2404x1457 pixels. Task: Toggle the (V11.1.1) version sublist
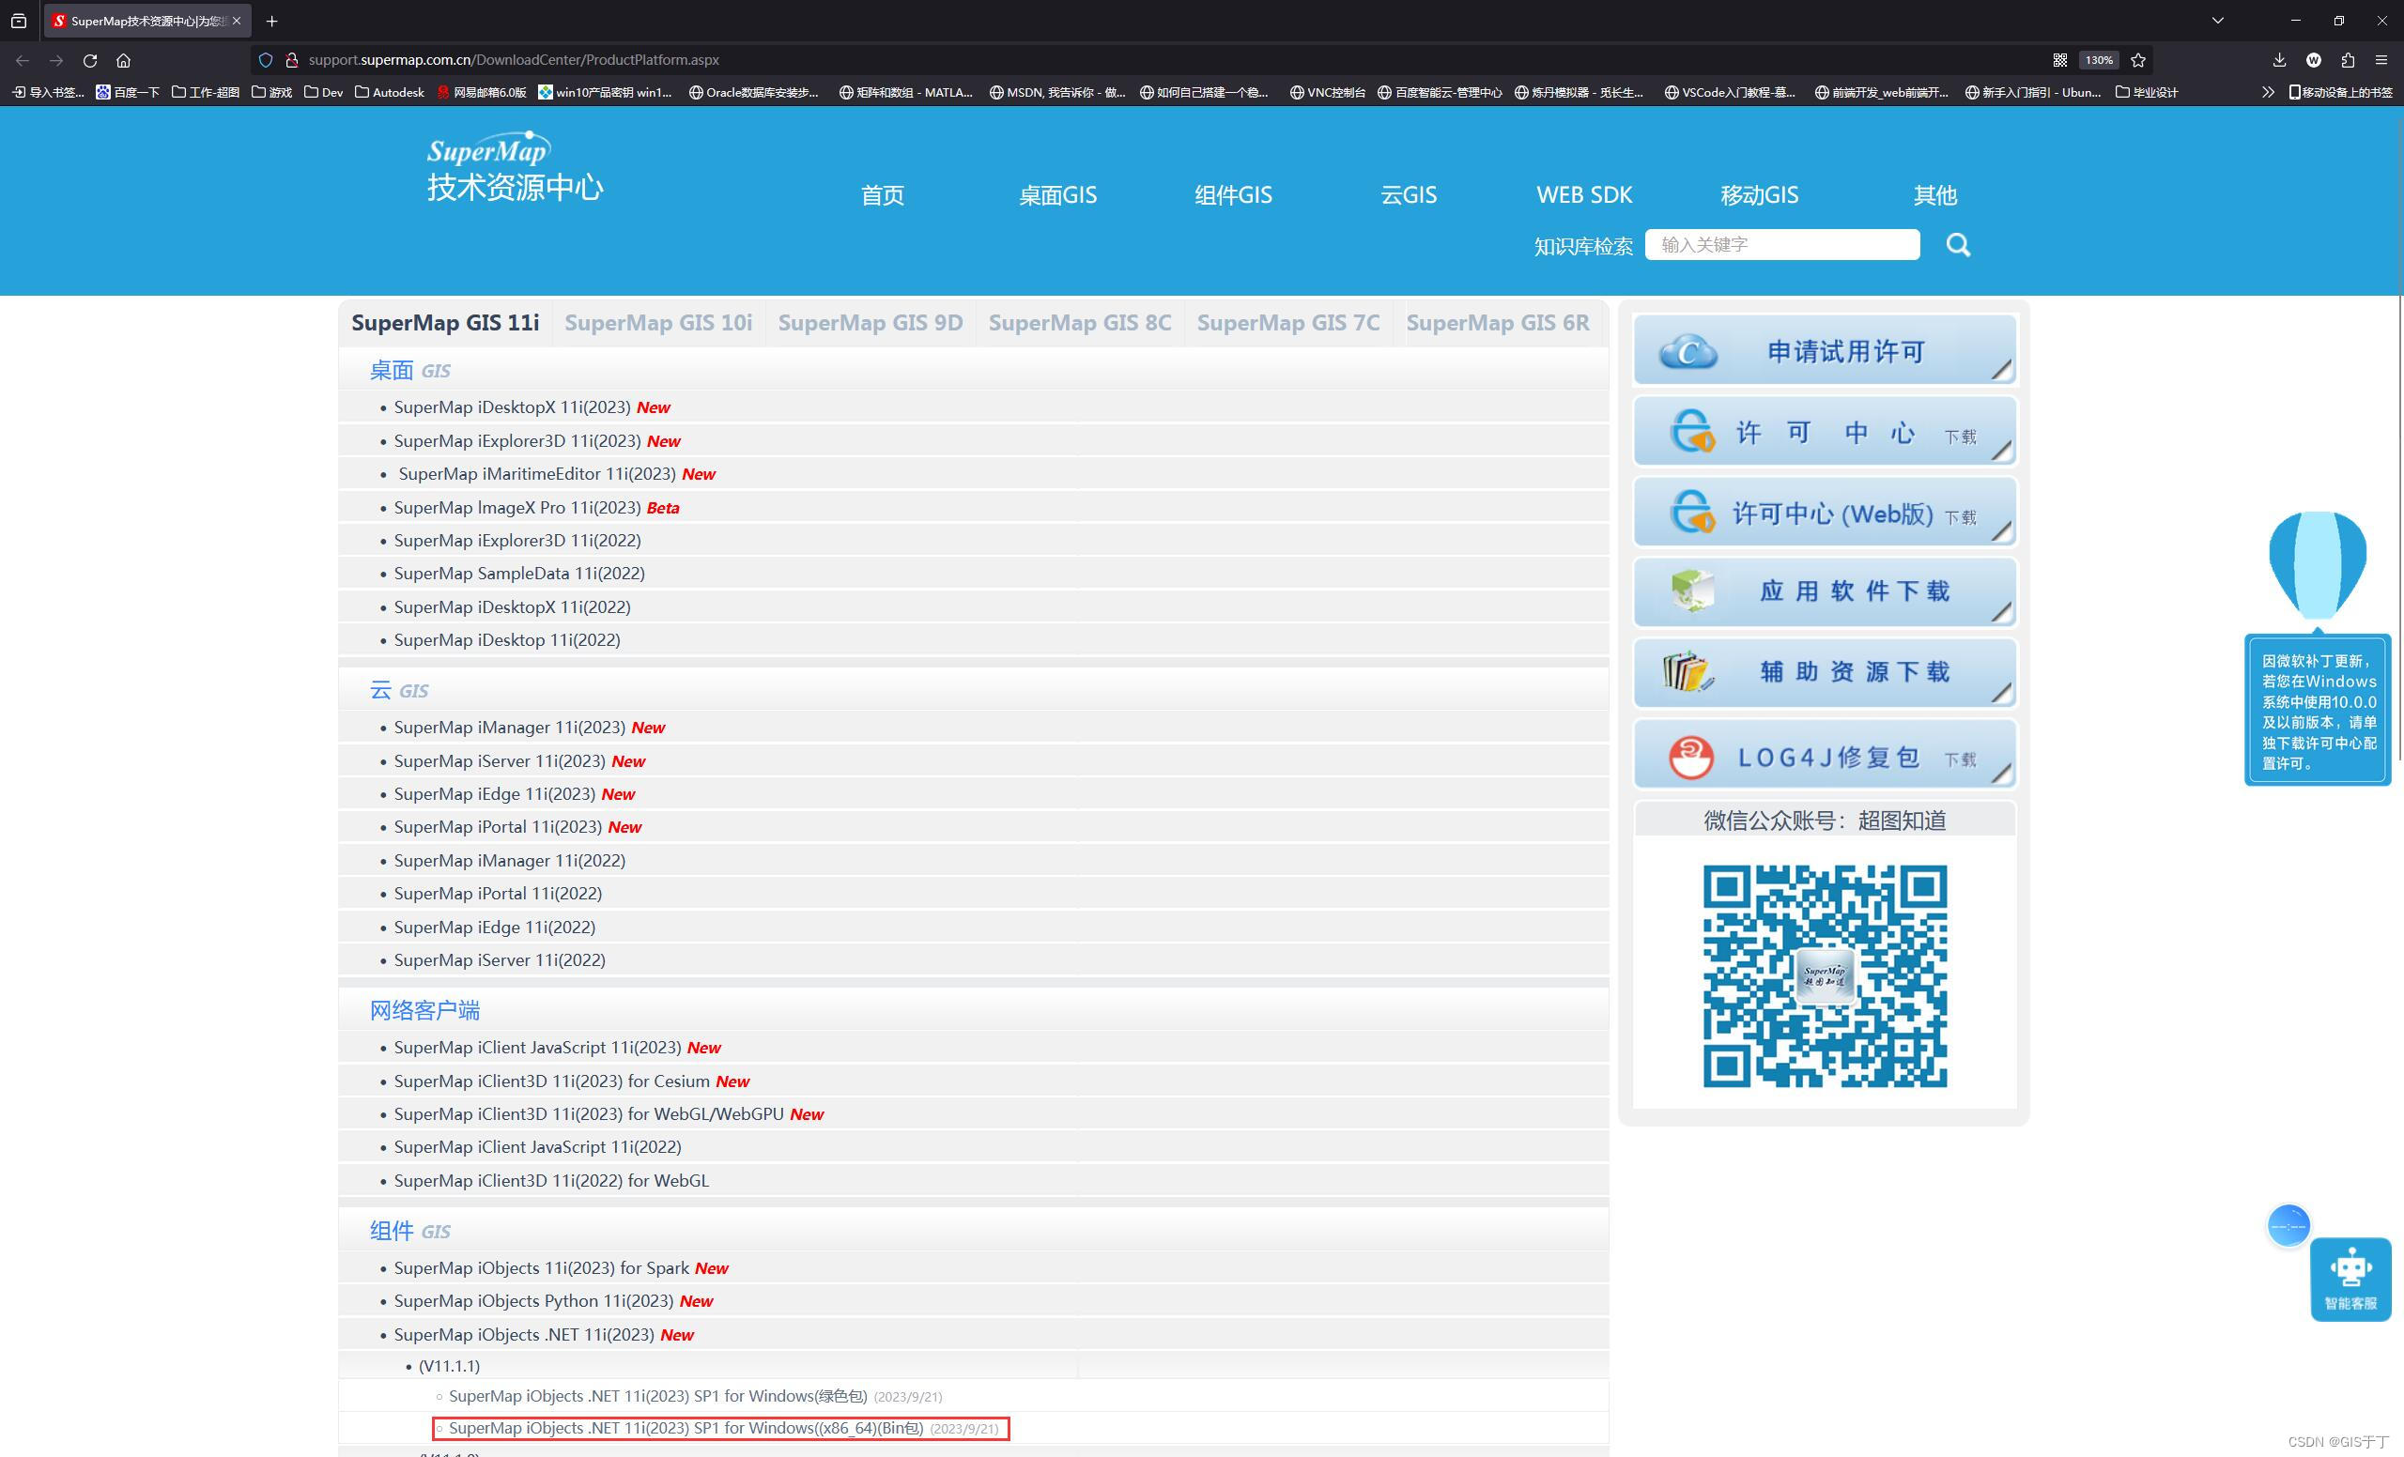pyautogui.click(x=449, y=1365)
